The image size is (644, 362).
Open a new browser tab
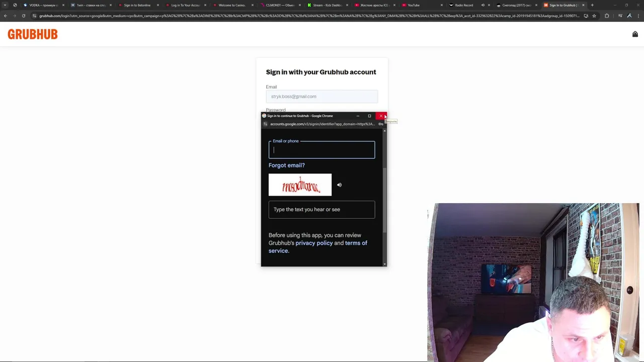pyautogui.click(x=592, y=5)
